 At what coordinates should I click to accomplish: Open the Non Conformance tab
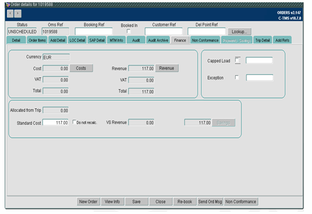click(205, 40)
